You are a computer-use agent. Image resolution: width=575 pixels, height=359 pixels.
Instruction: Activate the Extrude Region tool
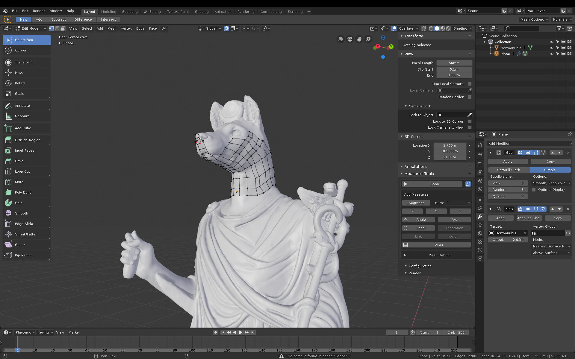pos(27,140)
